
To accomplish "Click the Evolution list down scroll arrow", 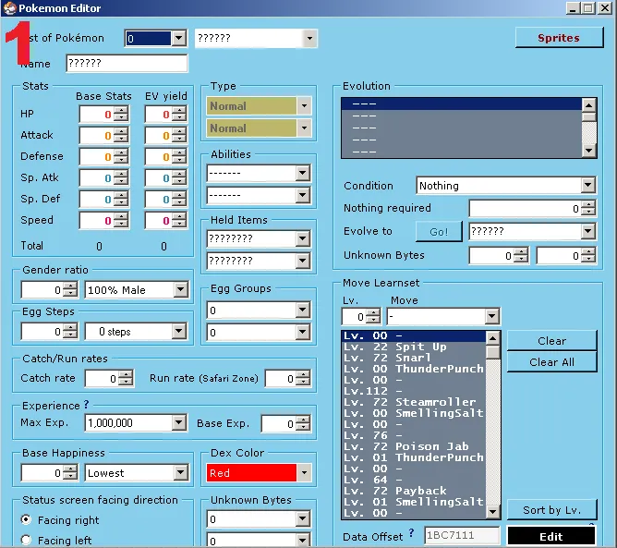I will [x=589, y=150].
